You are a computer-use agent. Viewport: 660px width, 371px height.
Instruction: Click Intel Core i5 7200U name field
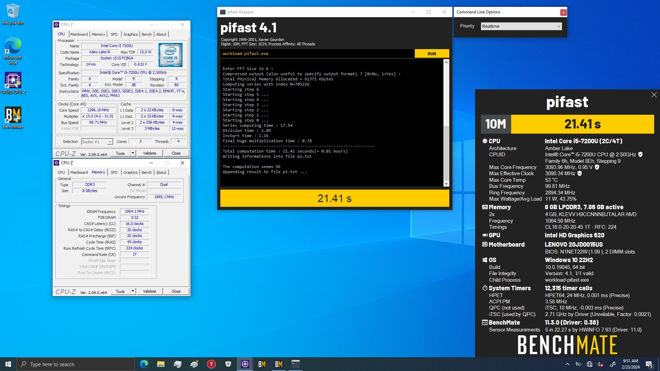coord(117,46)
